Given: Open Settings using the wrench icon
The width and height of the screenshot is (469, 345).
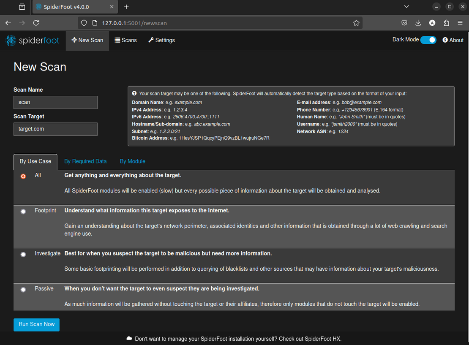Looking at the screenshot, I should (x=150, y=40).
